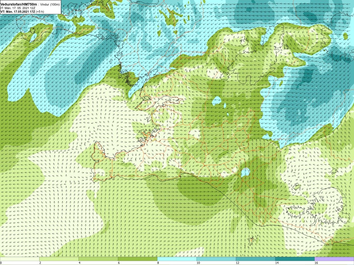Click the legend scale value "16"
Screen dimensions: 354x265
tap(316, 263)
